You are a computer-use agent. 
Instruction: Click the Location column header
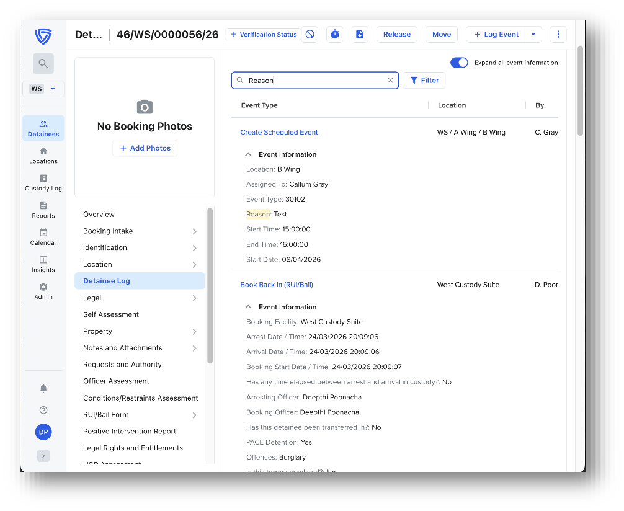[452, 105]
